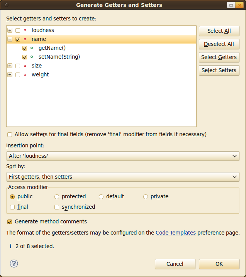Click the red field icon beside weight

[25, 74]
